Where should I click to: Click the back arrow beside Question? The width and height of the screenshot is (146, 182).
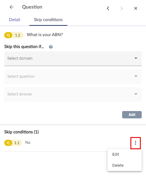click(x=12, y=7)
